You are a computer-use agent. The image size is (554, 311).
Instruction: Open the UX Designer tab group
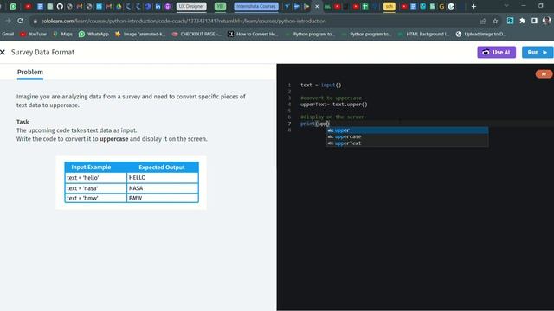click(191, 6)
